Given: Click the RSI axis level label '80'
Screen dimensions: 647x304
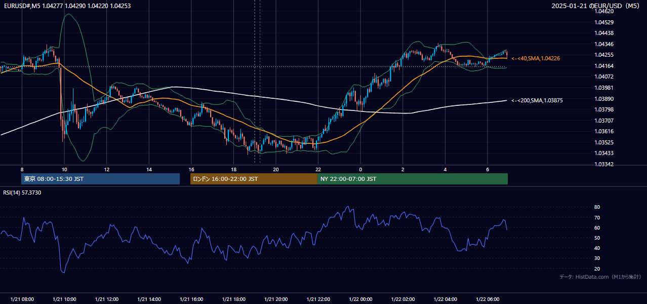Looking at the screenshot, I should click(597, 207).
